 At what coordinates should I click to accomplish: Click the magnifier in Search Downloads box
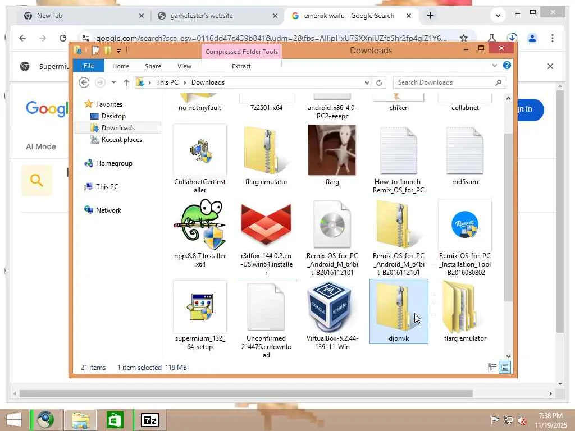tap(498, 83)
